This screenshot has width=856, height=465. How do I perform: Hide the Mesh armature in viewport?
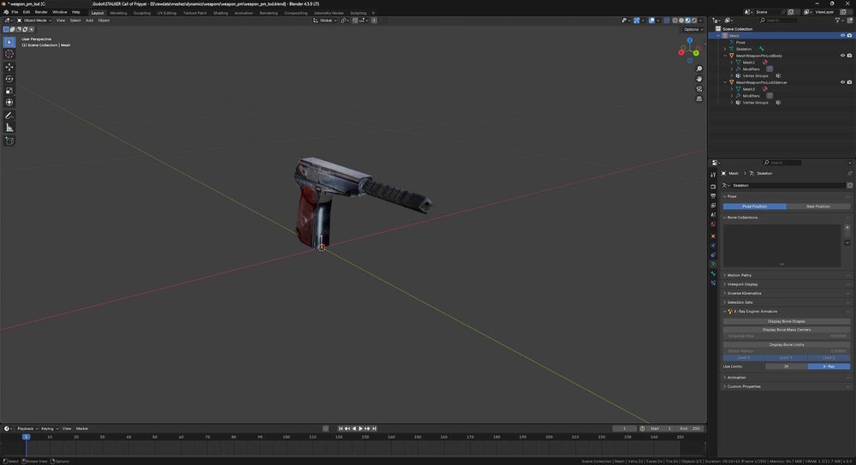click(842, 35)
